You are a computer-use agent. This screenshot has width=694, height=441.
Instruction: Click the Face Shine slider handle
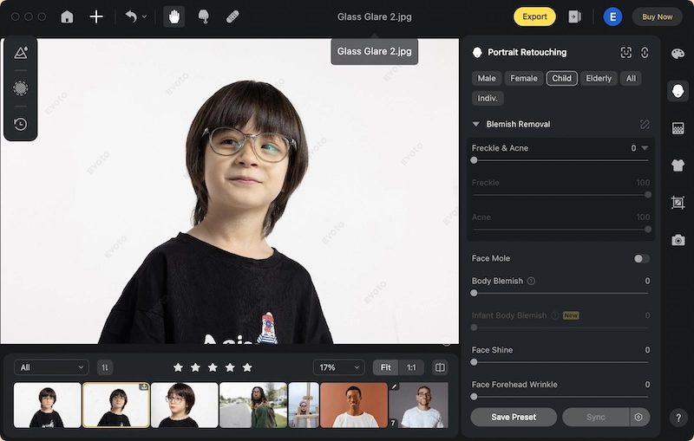pyautogui.click(x=474, y=362)
